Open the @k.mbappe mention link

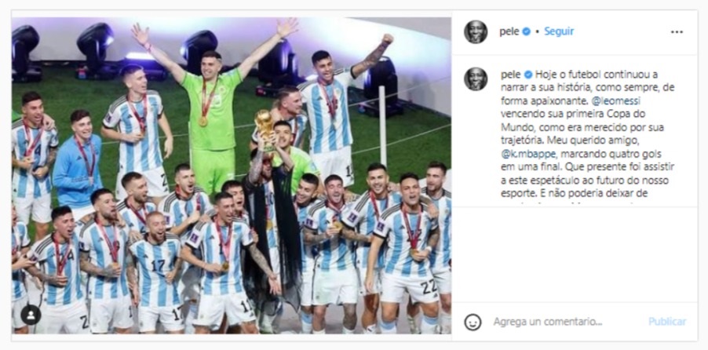click(524, 154)
